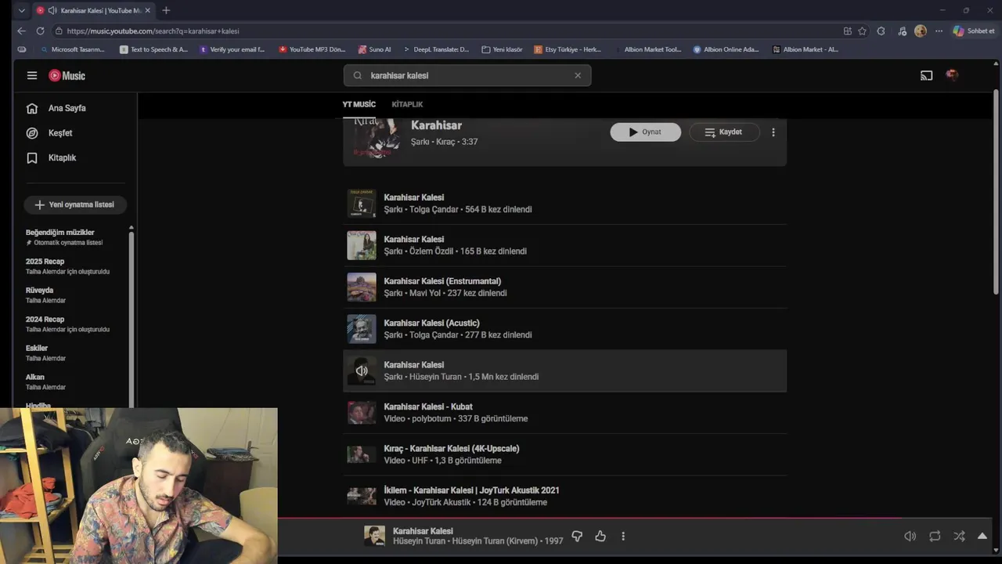
Task: Play Karahisar Kalesi by Tolga Çandar 564 B
Action: point(564,204)
